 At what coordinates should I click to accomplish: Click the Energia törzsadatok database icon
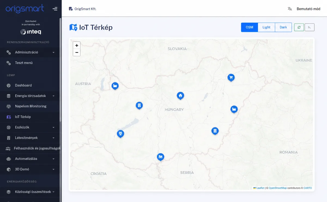(9, 96)
